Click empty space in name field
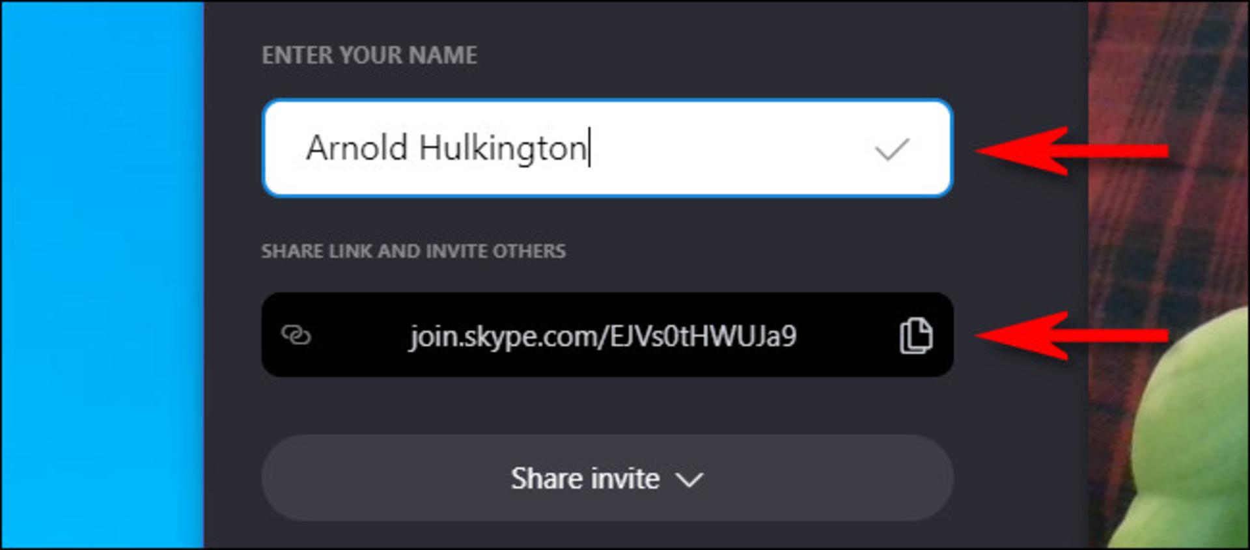The width and height of the screenshot is (1250, 550). click(x=729, y=148)
